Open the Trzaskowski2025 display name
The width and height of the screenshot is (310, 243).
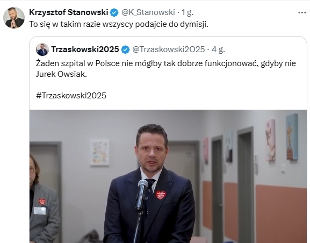(85, 49)
